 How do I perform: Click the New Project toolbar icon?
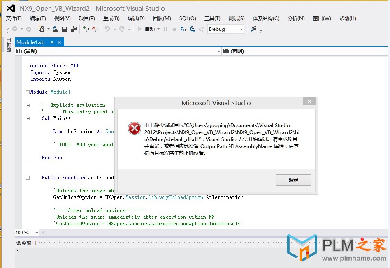(41, 29)
